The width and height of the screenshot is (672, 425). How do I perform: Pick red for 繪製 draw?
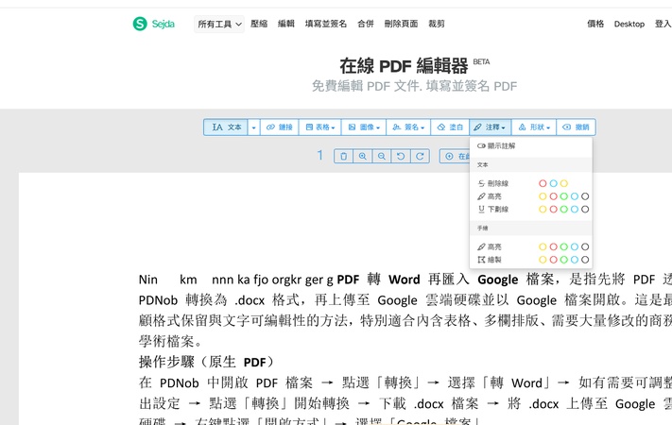tap(553, 260)
